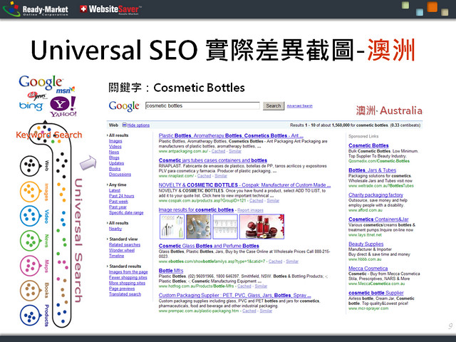Click Images from the page option

coord(128,272)
